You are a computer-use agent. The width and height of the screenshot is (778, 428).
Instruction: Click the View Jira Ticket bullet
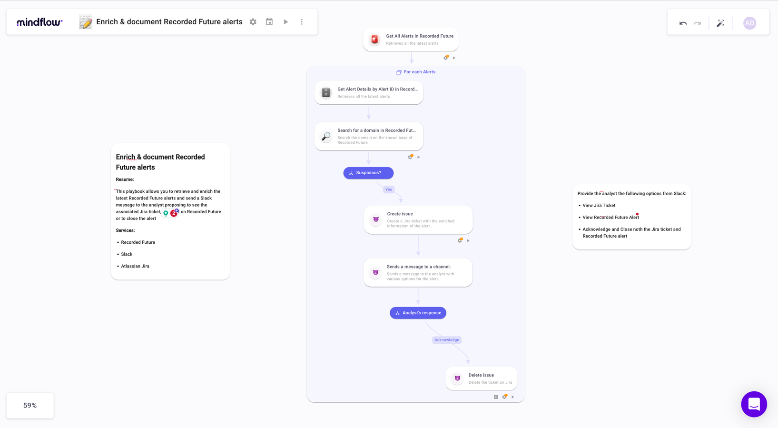pos(599,206)
